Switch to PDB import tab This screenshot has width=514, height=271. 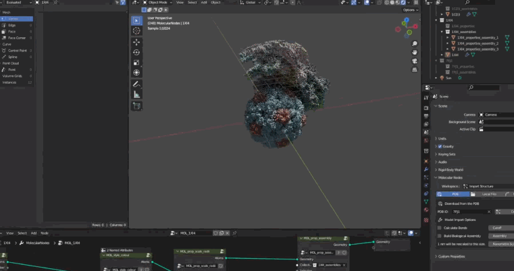[453, 194]
